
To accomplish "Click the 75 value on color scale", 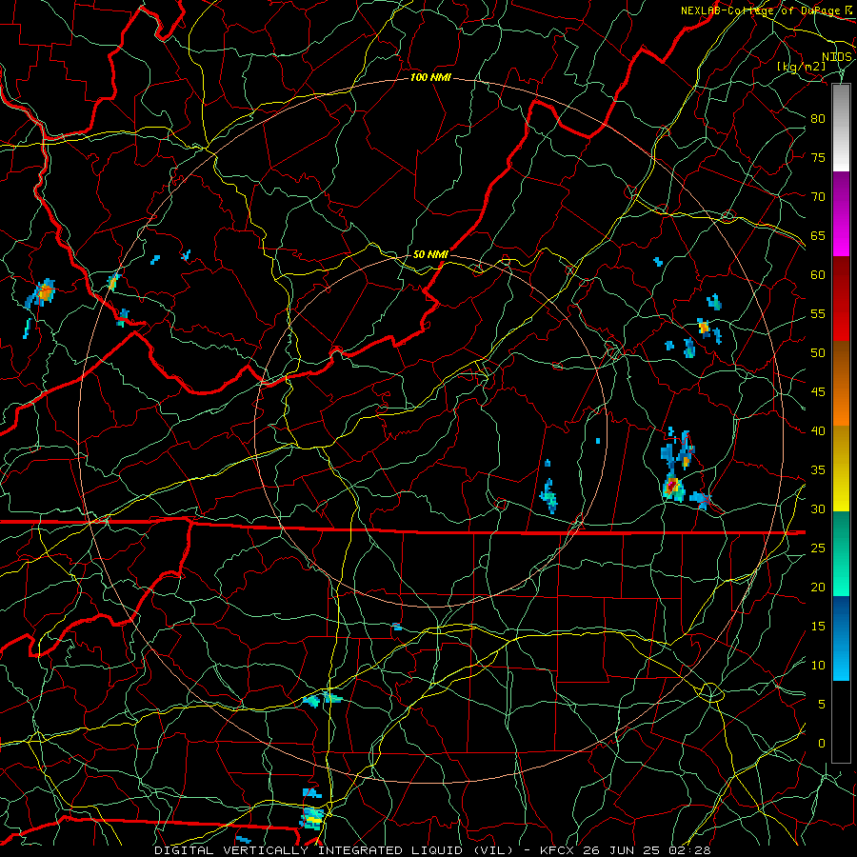I will point(818,157).
